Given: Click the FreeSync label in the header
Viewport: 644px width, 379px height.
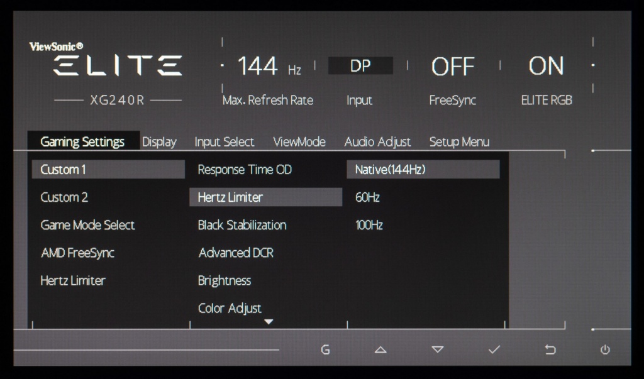Looking at the screenshot, I should [453, 100].
